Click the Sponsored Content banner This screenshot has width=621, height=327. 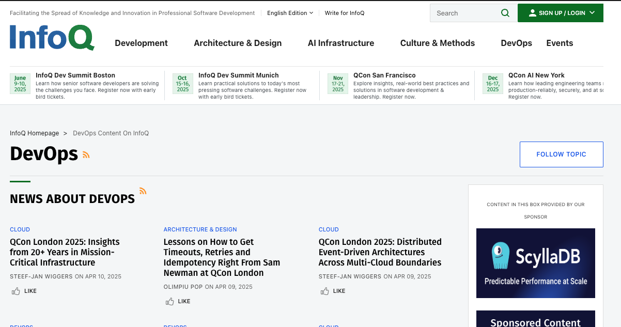tap(535, 319)
